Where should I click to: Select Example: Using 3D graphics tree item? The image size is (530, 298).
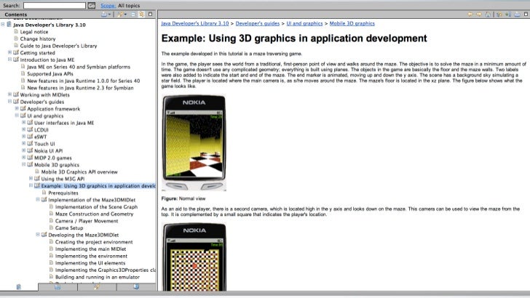tap(98, 186)
